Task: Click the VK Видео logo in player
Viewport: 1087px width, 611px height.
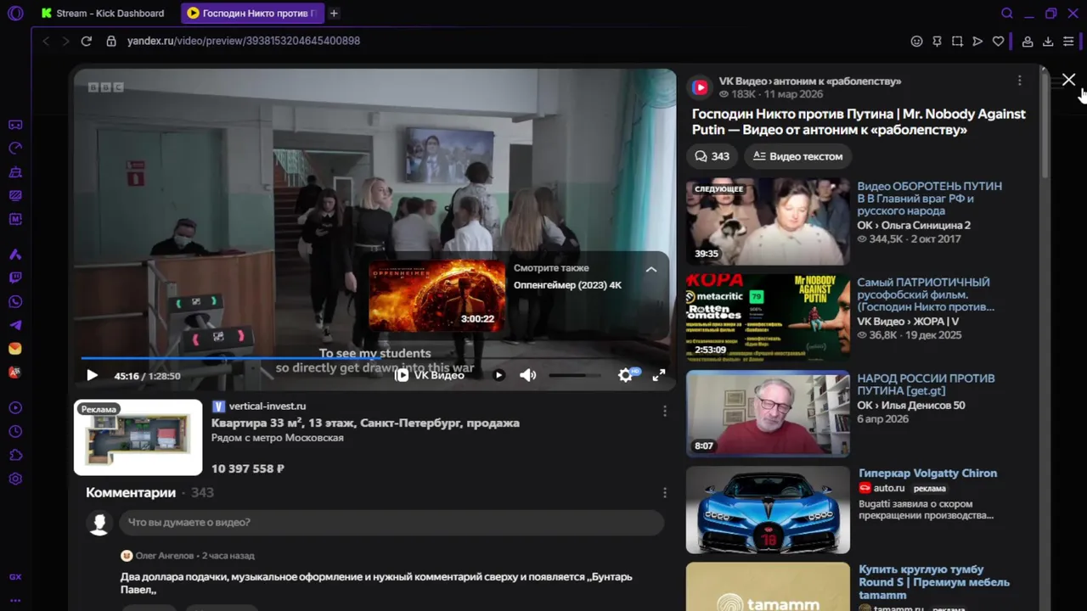Action: pos(430,375)
